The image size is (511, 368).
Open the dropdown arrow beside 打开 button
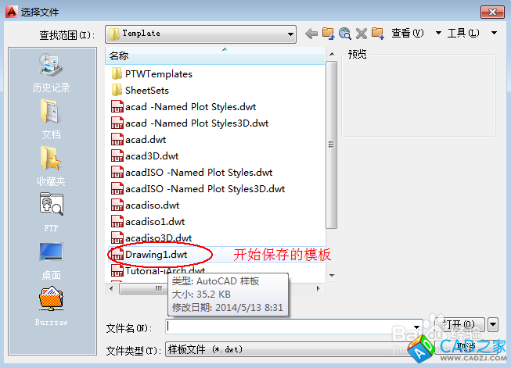coord(493,324)
